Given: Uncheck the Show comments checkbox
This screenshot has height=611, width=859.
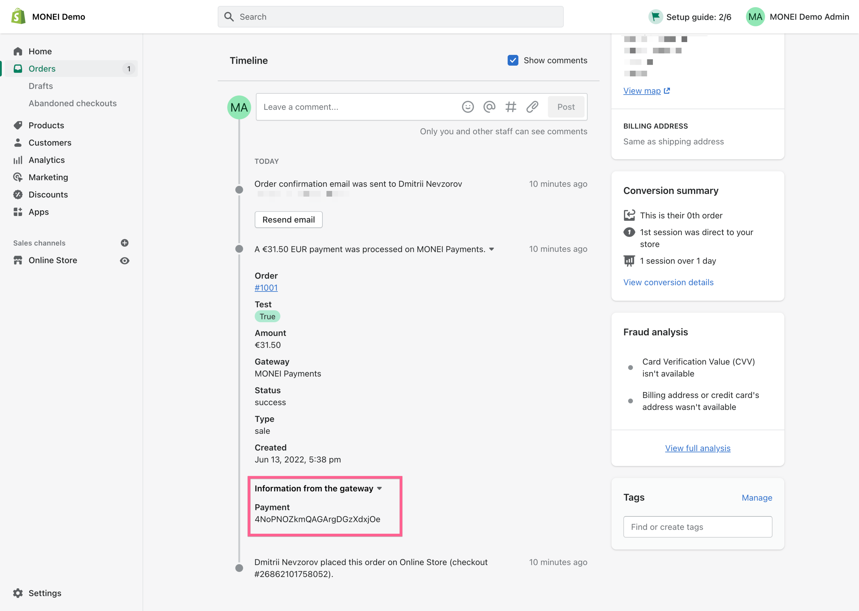Looking at the screenshot, I should (x=513, y=60).
